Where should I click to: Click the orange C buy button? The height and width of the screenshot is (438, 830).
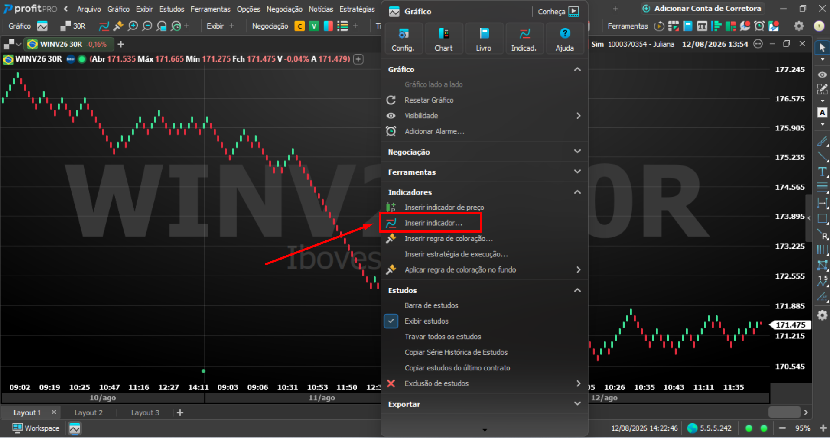(299, 26)
